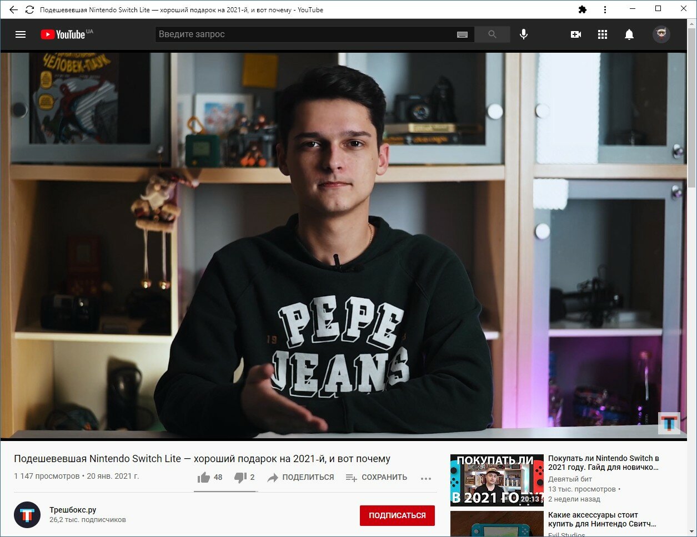Maximize the browser window
The height and width of the screenshot is (537, 697).
(x=658, y=9)
